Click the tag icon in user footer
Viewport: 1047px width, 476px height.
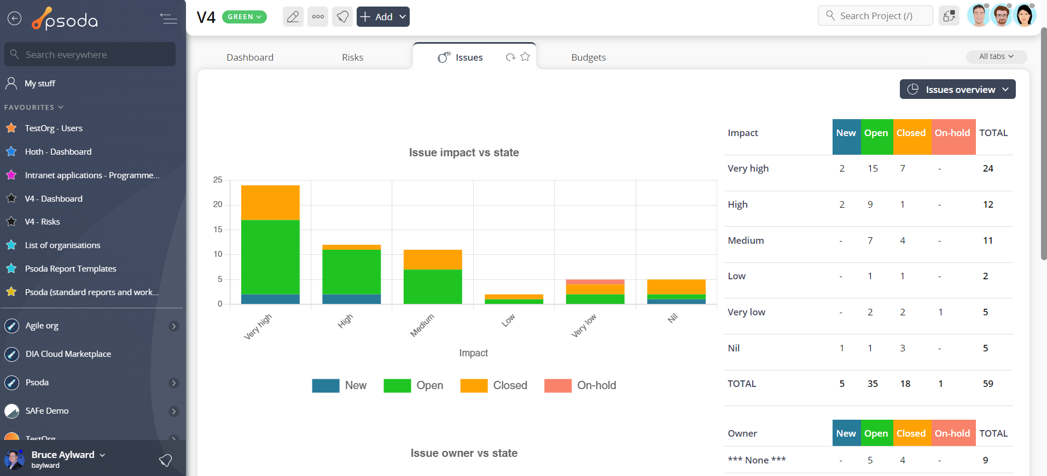(x=165, y=460)
